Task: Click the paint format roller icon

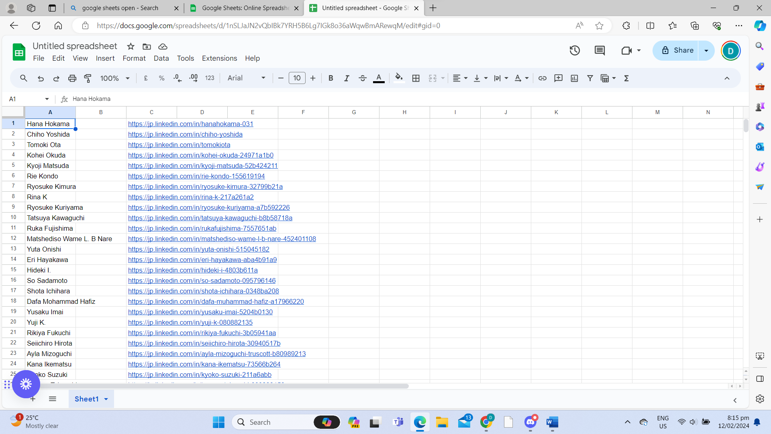Action: click(x=88, y=78)
